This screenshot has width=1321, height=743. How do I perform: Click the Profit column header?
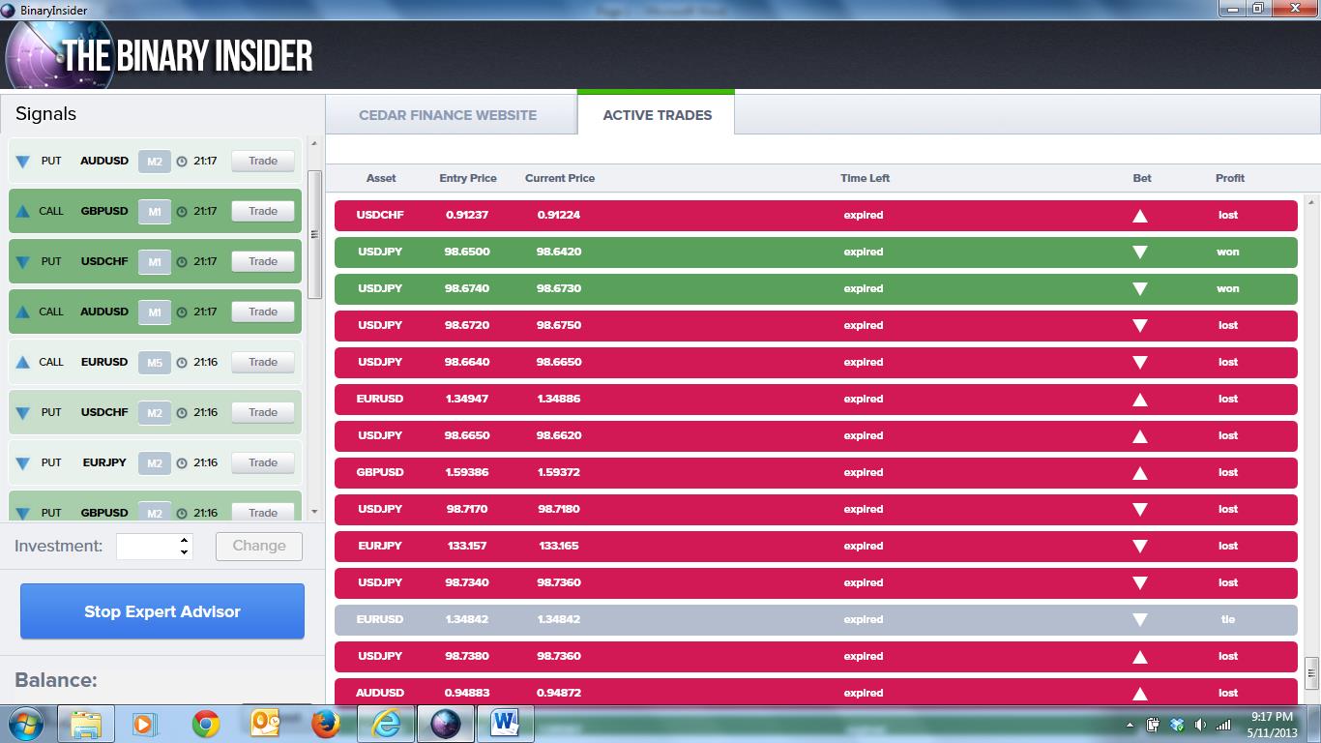1230,178
